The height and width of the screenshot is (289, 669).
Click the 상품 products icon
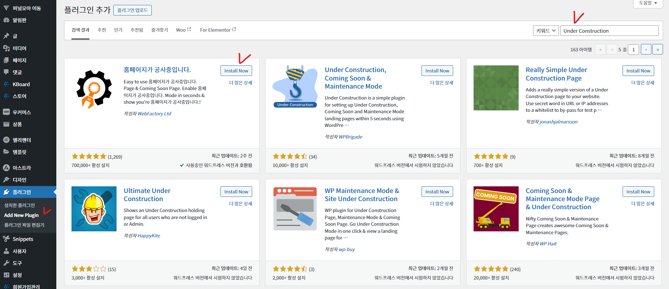(x=6, y=124)
